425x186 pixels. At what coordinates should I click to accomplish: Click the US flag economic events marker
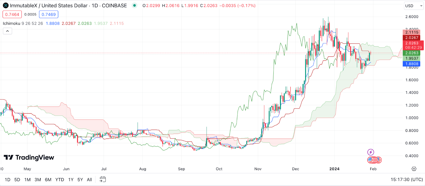click(375, 160)
